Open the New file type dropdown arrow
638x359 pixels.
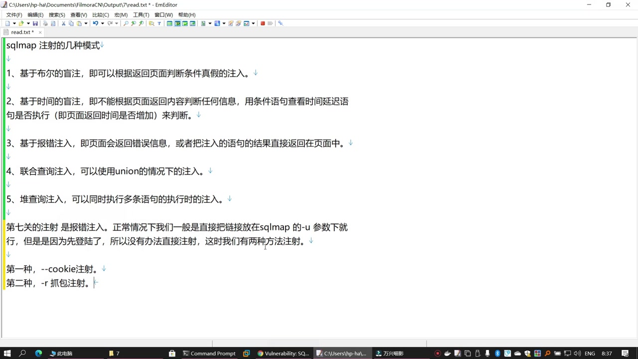[x=14, y=23]
